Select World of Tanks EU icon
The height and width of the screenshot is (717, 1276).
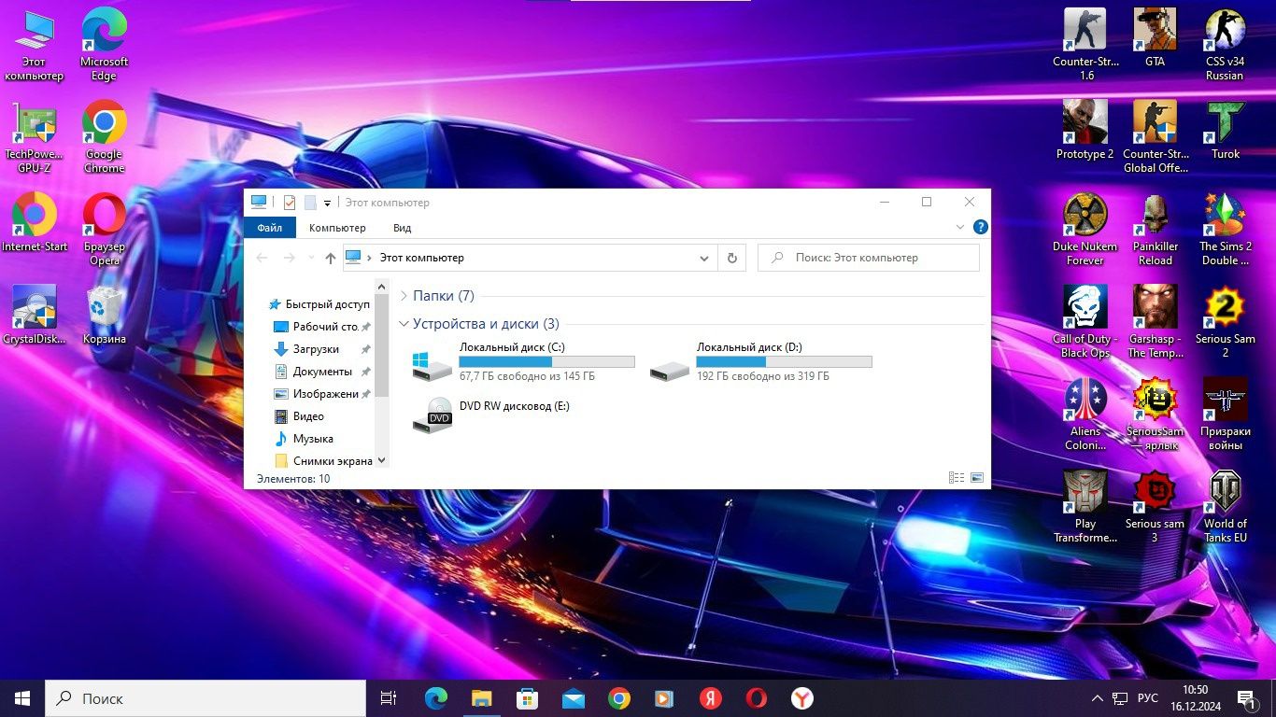pyautogui.click(x=1225, y=506)
